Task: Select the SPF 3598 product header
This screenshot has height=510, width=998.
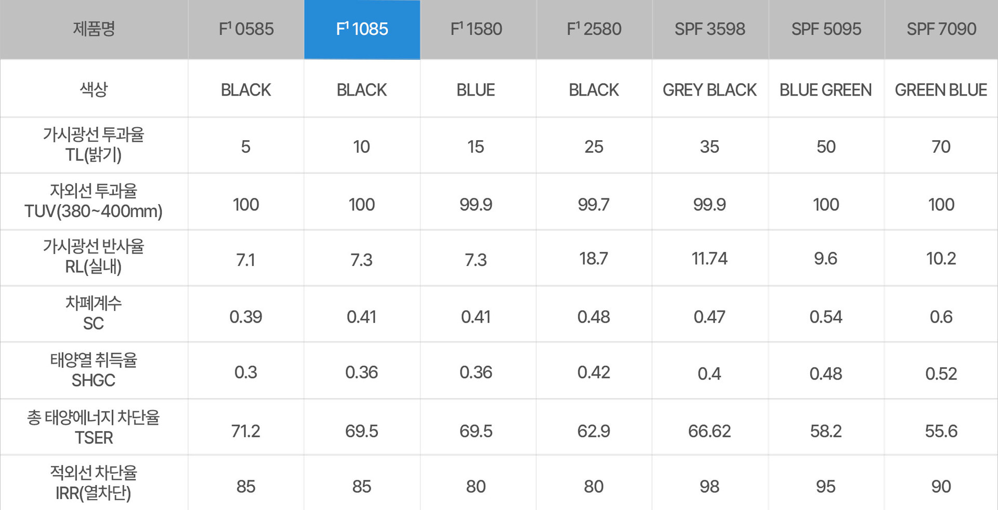Action: (x=710, y=29)
